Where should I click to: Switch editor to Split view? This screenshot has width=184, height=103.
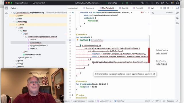point(164,8)
